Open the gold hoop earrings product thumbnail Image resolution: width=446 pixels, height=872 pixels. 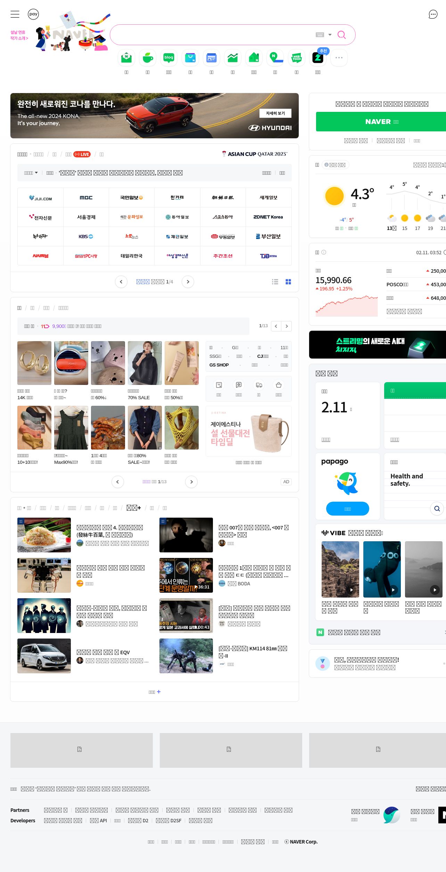34,363
